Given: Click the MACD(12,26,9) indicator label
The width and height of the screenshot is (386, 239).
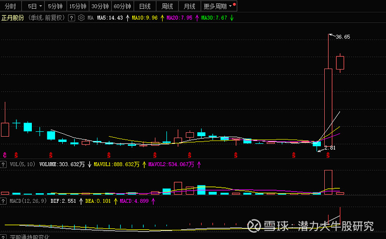Looking at the screenshot, I should point(28,201).
